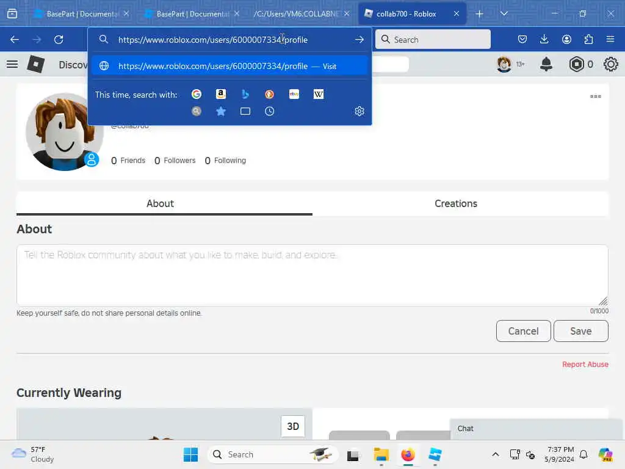Screen dimensions: 625x469
Task: Open Firefox account icon
Action: coord(566,39)
